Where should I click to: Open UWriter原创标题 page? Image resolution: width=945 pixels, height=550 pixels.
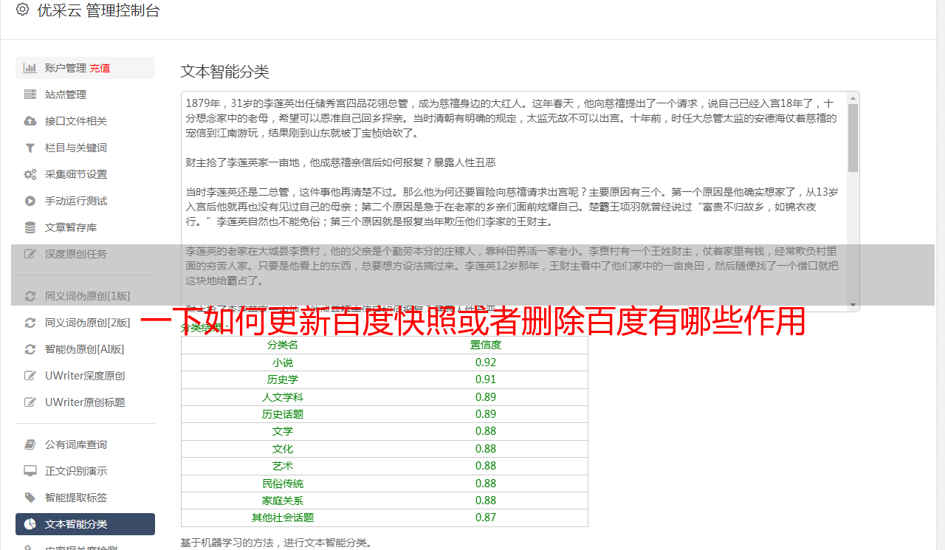click(x=85, y=402)
